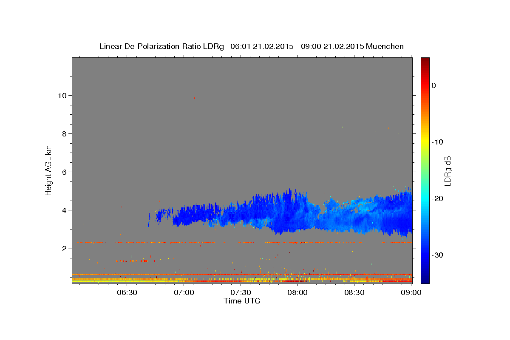510x340 pixels.
Task: Click the colorbar value -10
Action: (x=438, y=142)
